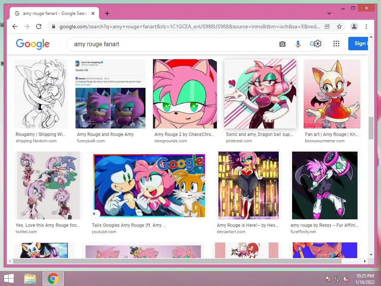
Task: Click scroll down arrow of page
Action: pyautogui.click(x=371, y=255)
